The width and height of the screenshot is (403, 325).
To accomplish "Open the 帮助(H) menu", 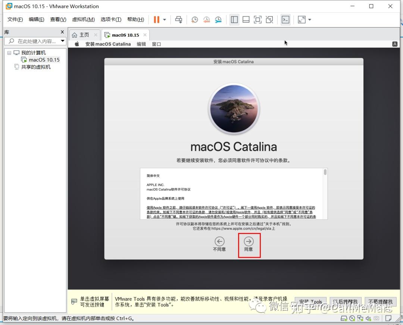I will pyautogui.click(x=136, y=19).
